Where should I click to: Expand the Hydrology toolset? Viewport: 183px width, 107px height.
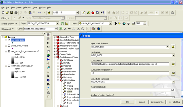tap(58, 77)
